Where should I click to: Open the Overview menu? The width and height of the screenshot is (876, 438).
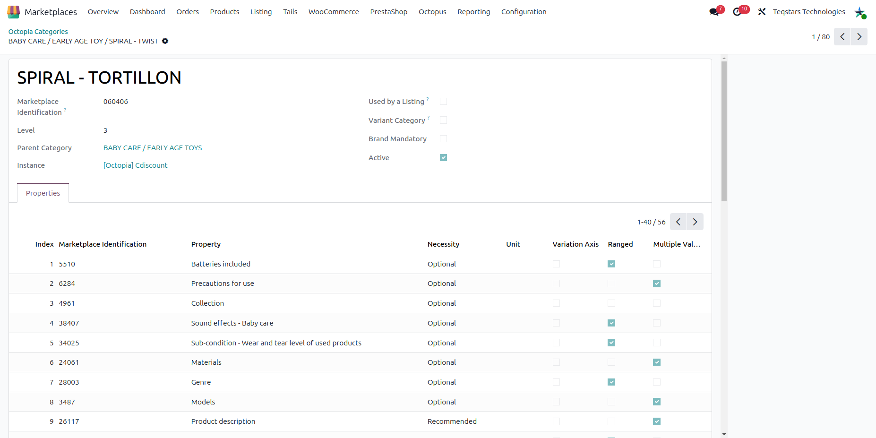103,12
